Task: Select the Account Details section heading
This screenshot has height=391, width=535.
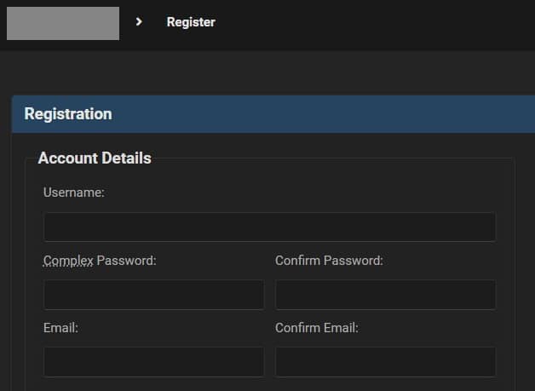Action: (x=95, y=158)
